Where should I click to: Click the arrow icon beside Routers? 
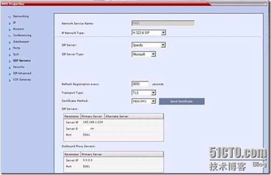point(10,30)
